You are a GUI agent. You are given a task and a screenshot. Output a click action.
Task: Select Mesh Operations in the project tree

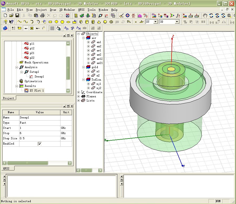point(36,63)
